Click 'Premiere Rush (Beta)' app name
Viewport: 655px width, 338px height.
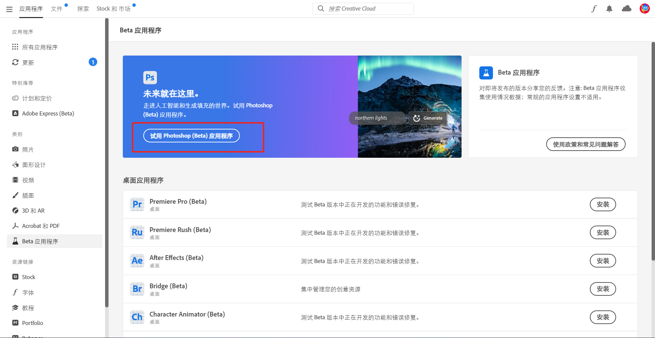click(x=180, y=230)
